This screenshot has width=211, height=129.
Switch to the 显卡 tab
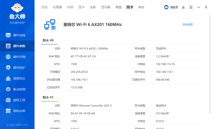[81, 7]
